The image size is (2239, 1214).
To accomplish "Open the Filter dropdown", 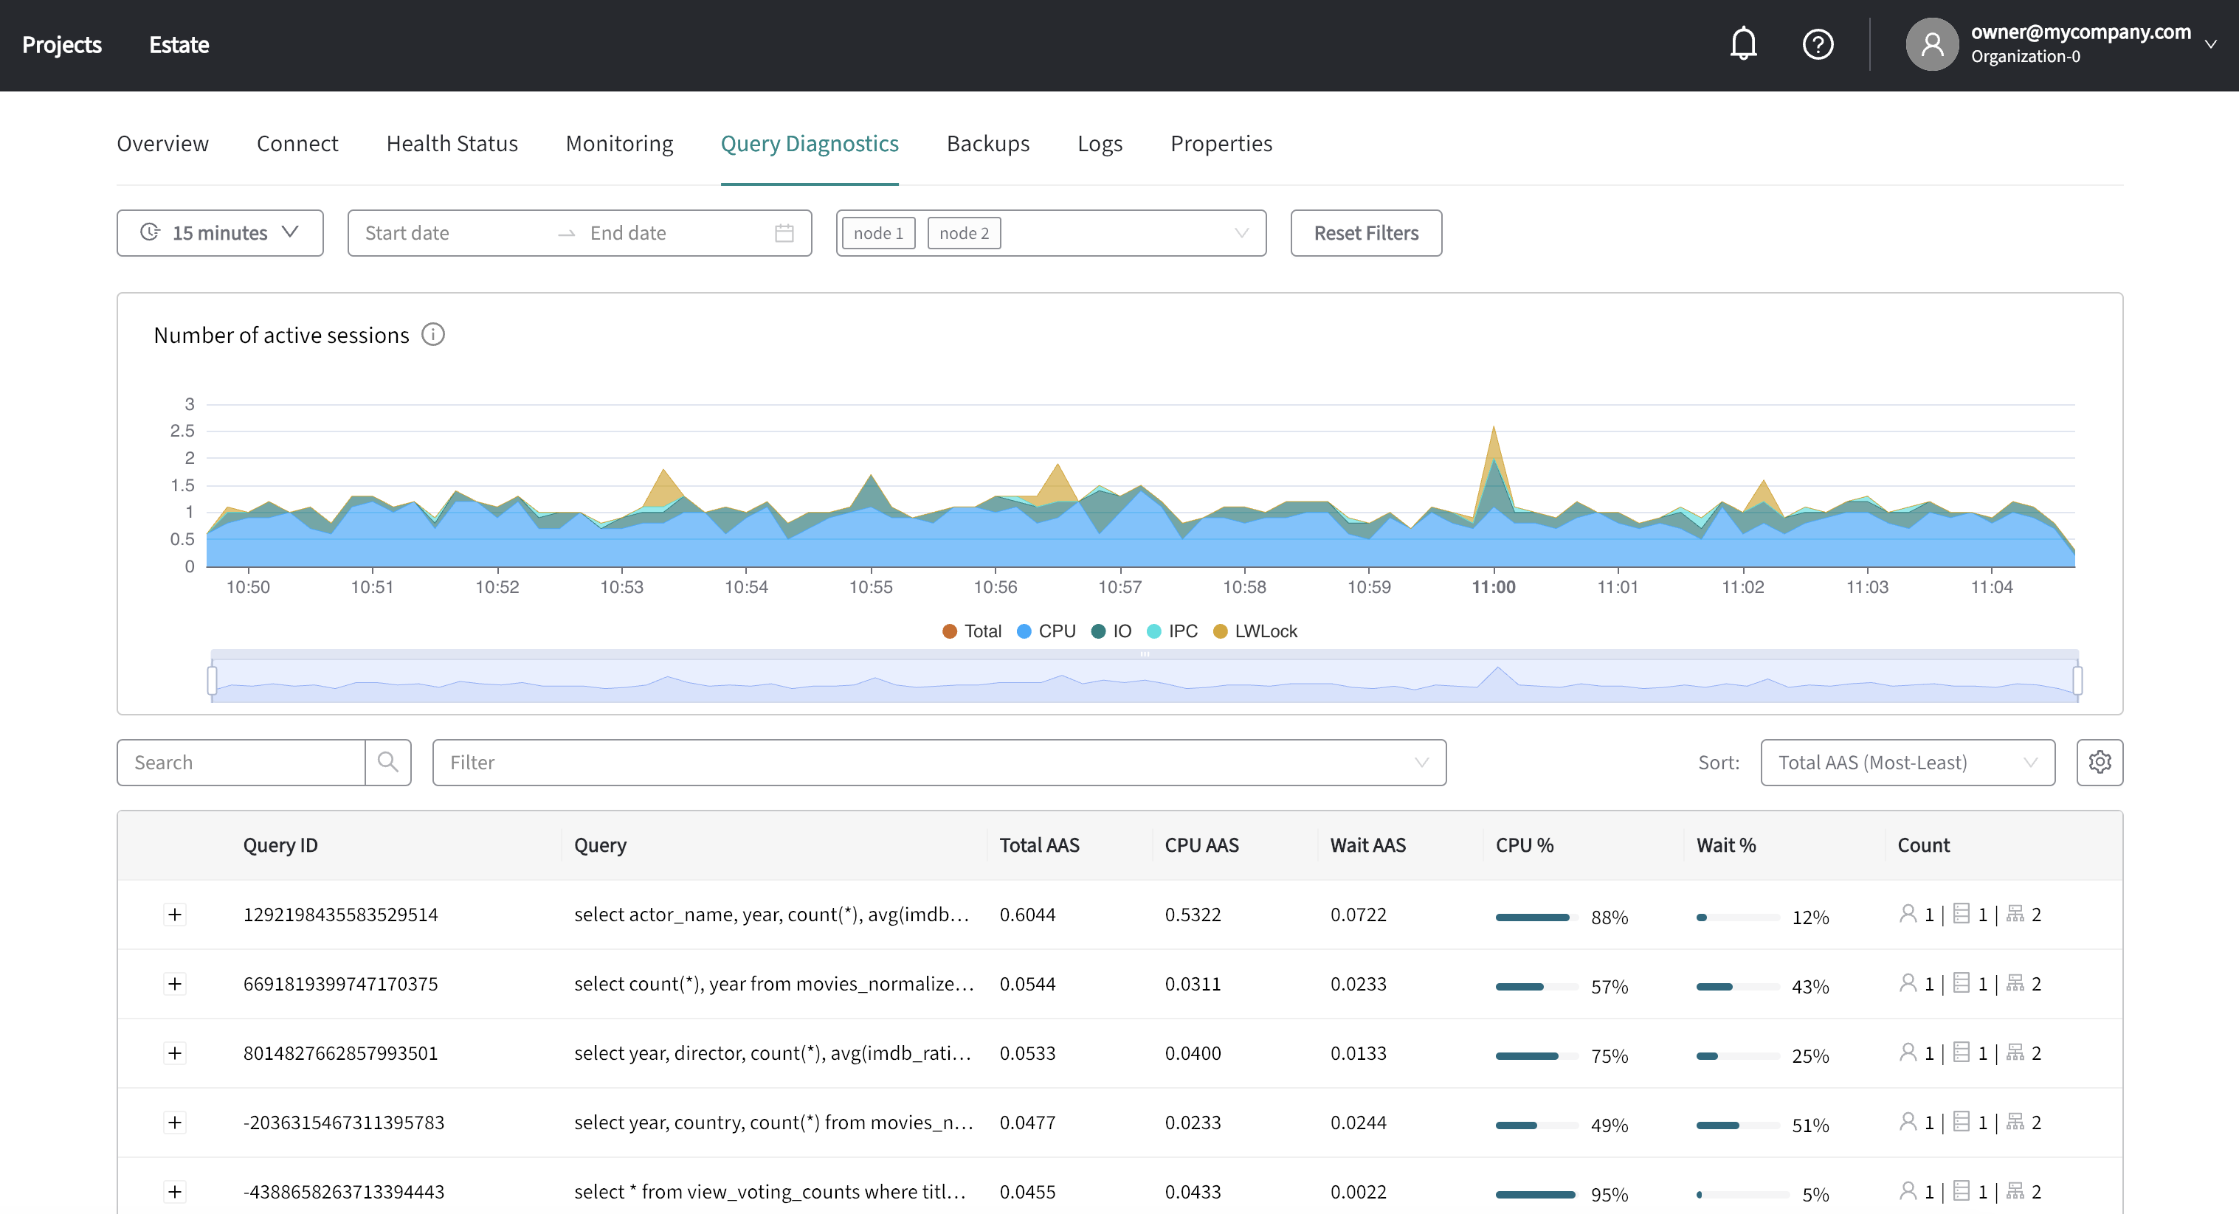I will tap(939, 763).
